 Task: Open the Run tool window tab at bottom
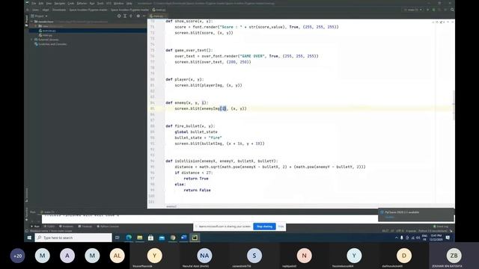point(35,226)
